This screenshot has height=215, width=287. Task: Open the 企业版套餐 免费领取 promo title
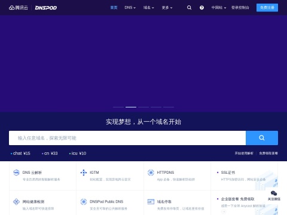[x=237, y=199]
